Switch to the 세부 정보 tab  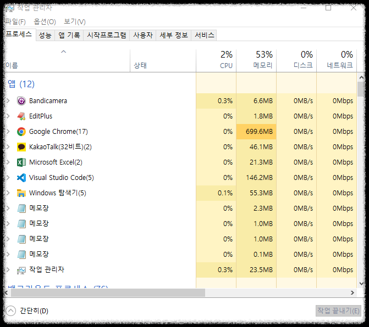click(174, 35)
